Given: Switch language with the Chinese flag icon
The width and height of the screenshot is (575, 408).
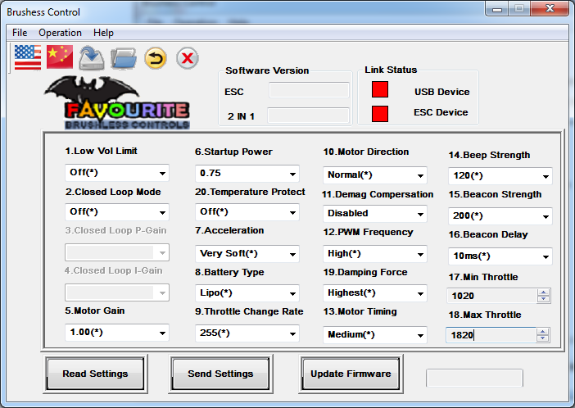Looking at the screenshot, I should pos(60,57).
